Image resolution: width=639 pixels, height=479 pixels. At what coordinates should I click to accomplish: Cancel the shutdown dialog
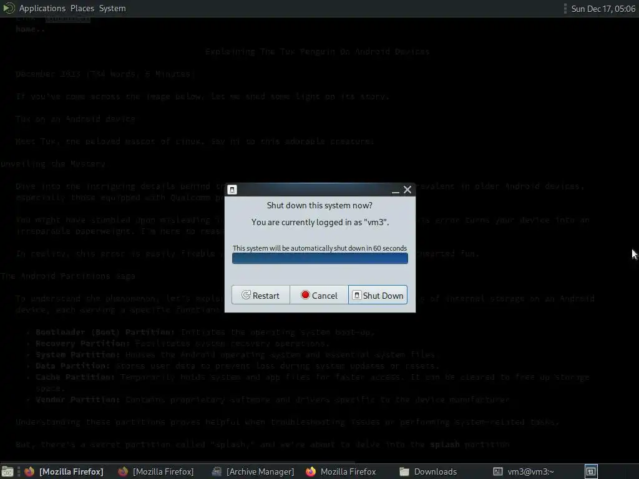(x=319, y=295)
